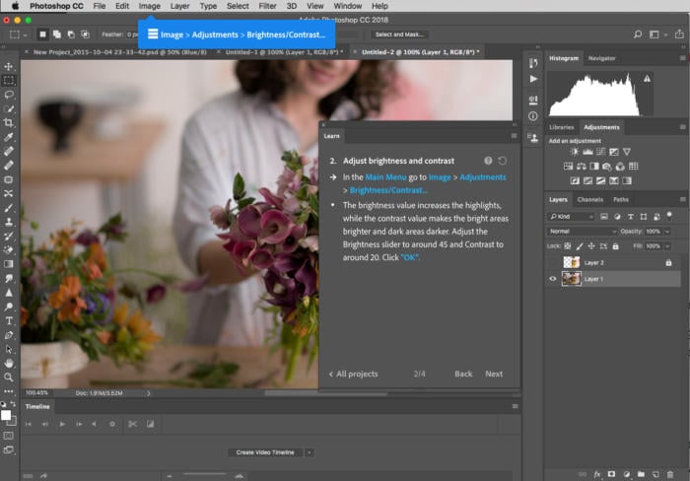Hide Layer 1 using its eye icon
This screenshot has height=481, width=690.
click(x=552, y=279)
